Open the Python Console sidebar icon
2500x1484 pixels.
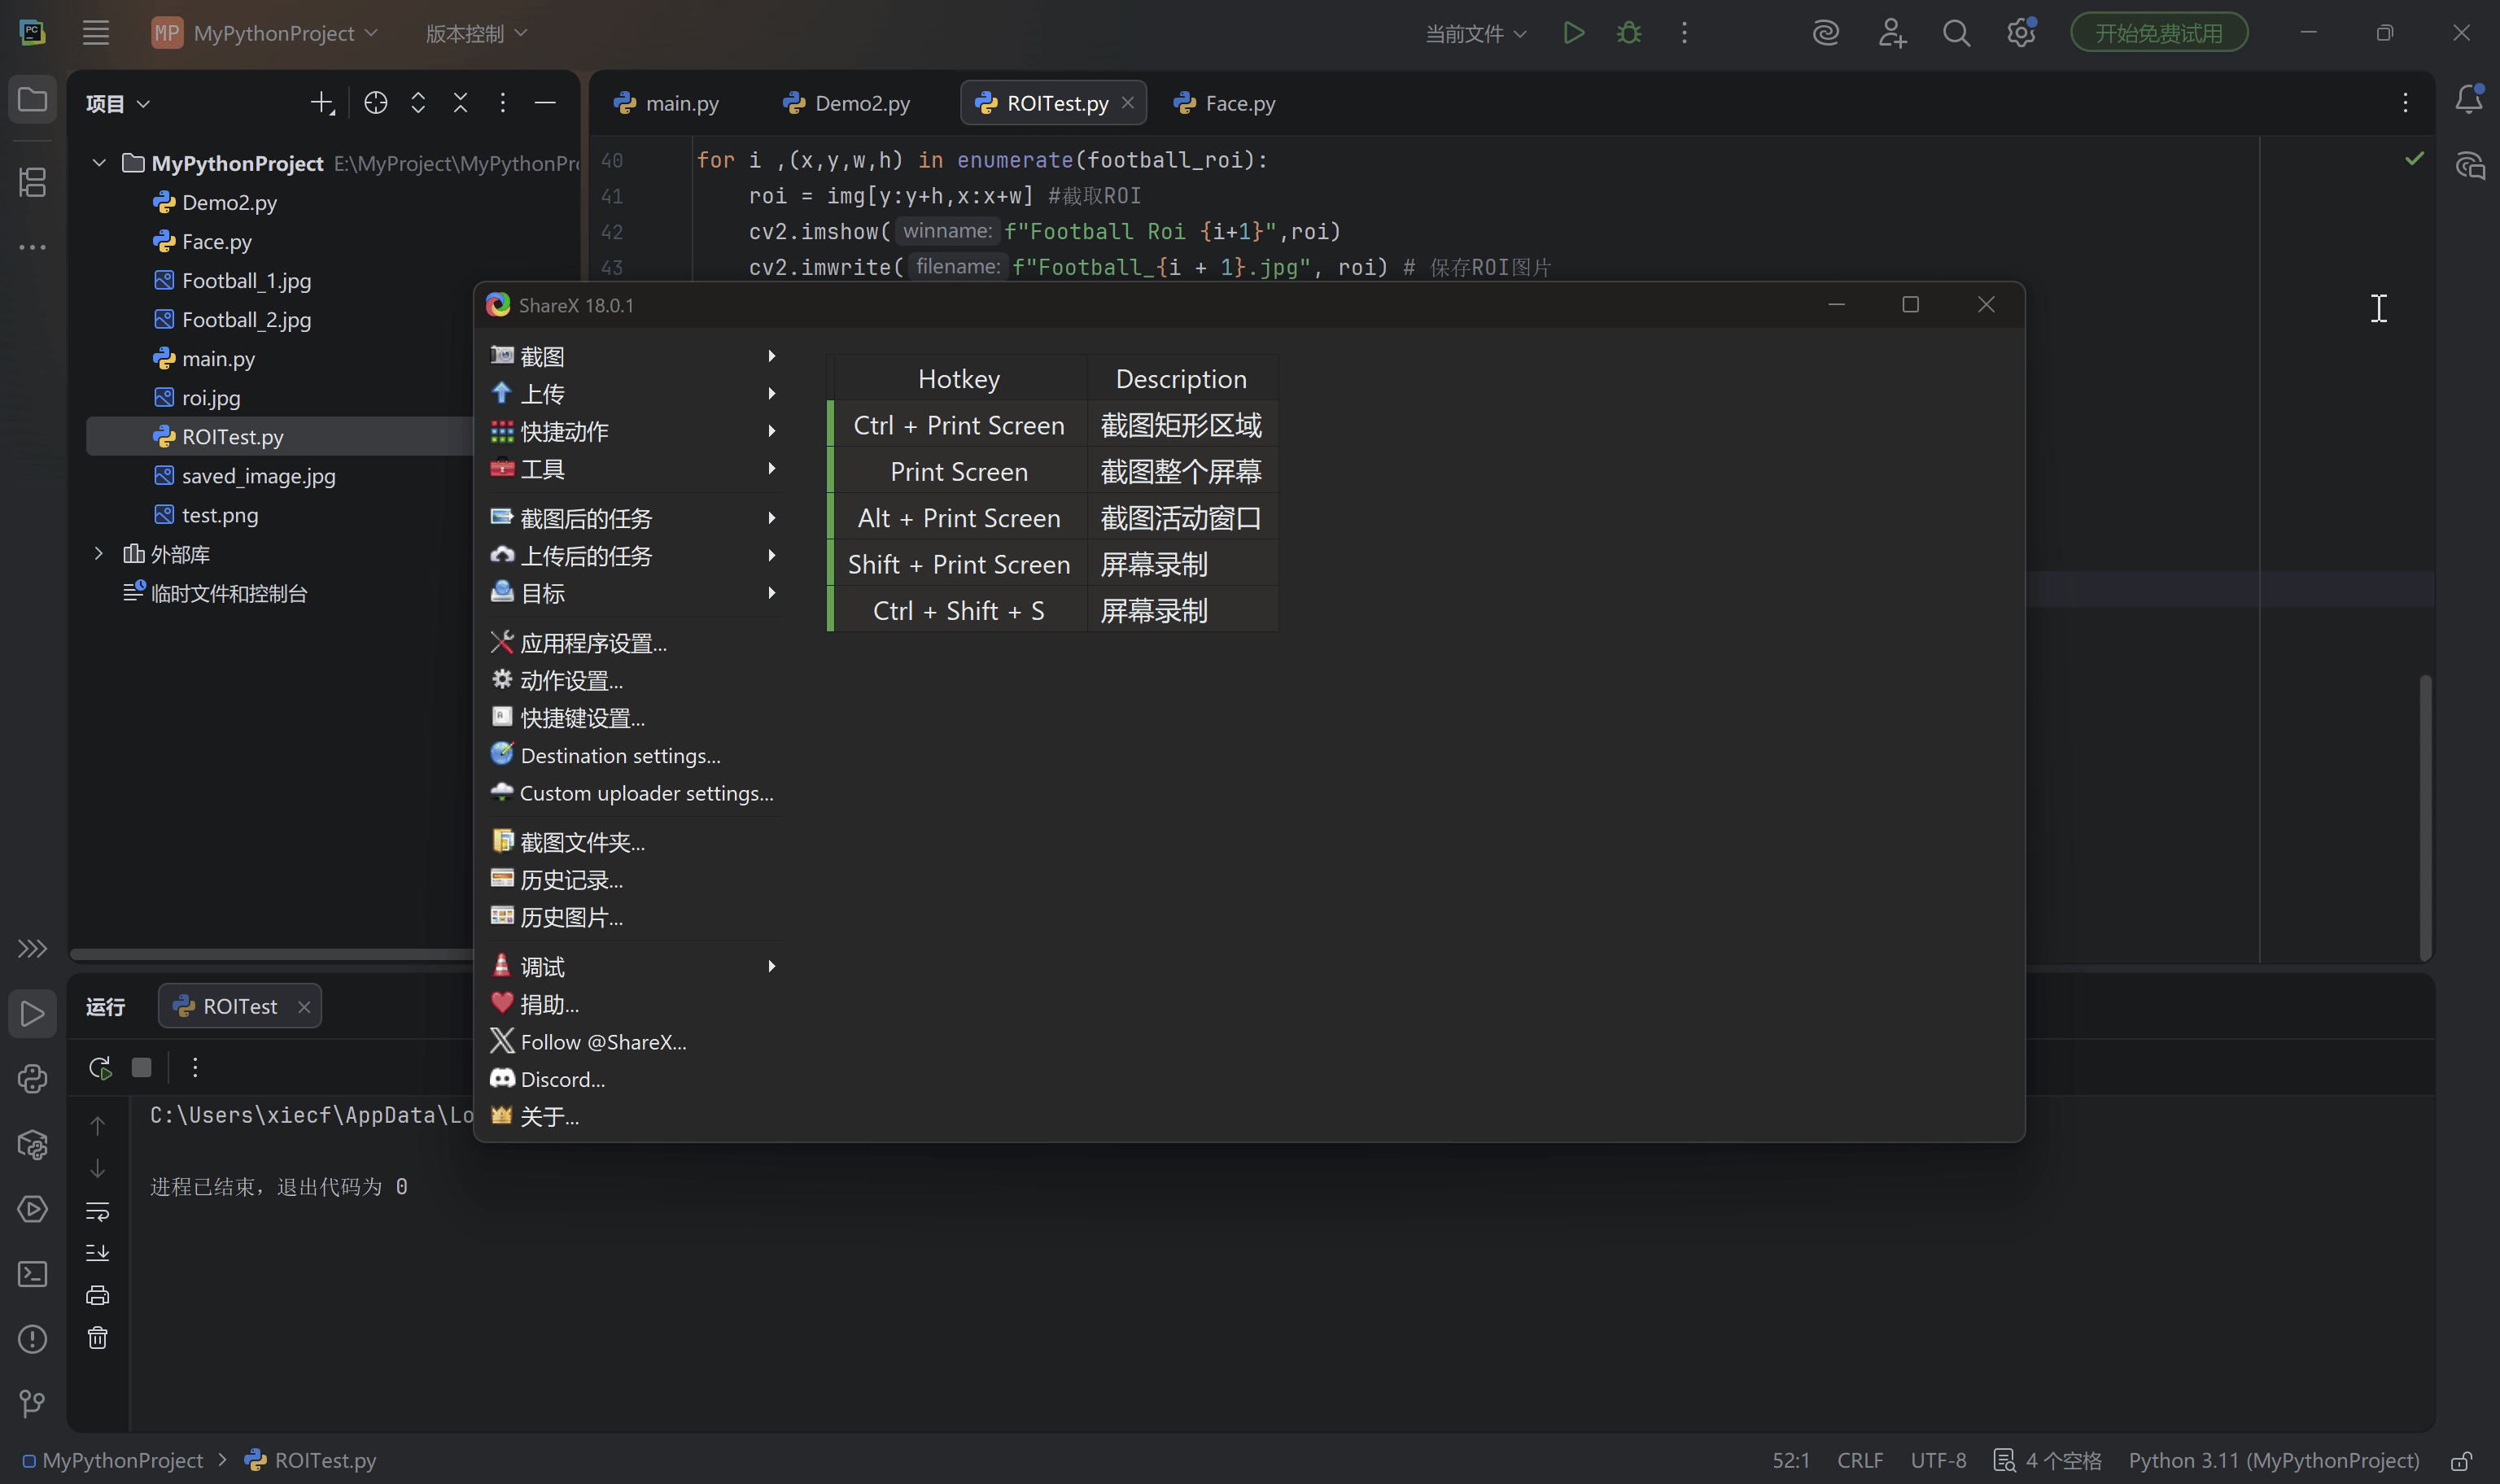(x=32, y=1079)
